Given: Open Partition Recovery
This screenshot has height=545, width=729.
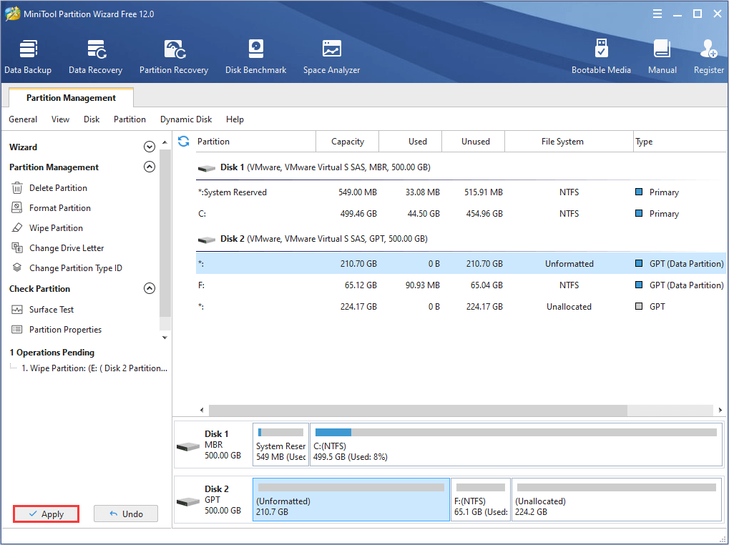Looking at the screenshot, I should coord(174,57).
